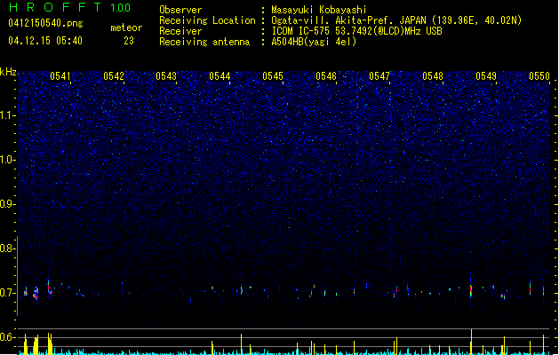Click the 'meteor' count label
The height and width of the screenshot is (355, 559).
click(126, 28)
